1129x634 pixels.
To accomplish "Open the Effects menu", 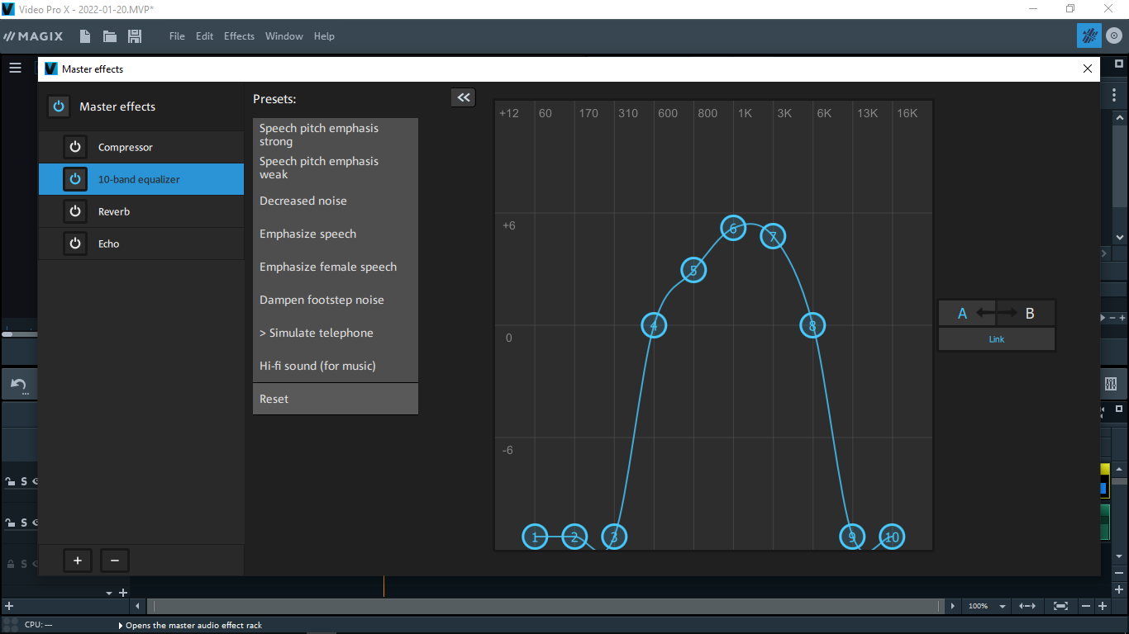I will click(239, 36).
